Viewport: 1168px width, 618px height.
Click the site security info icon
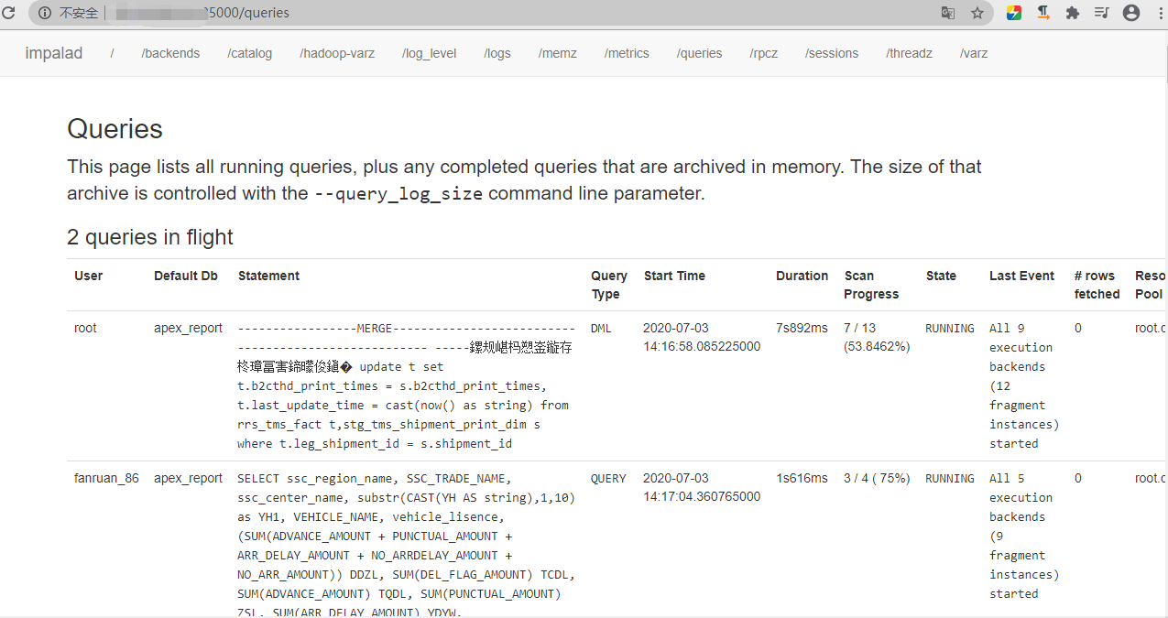(x=44, y=13)
